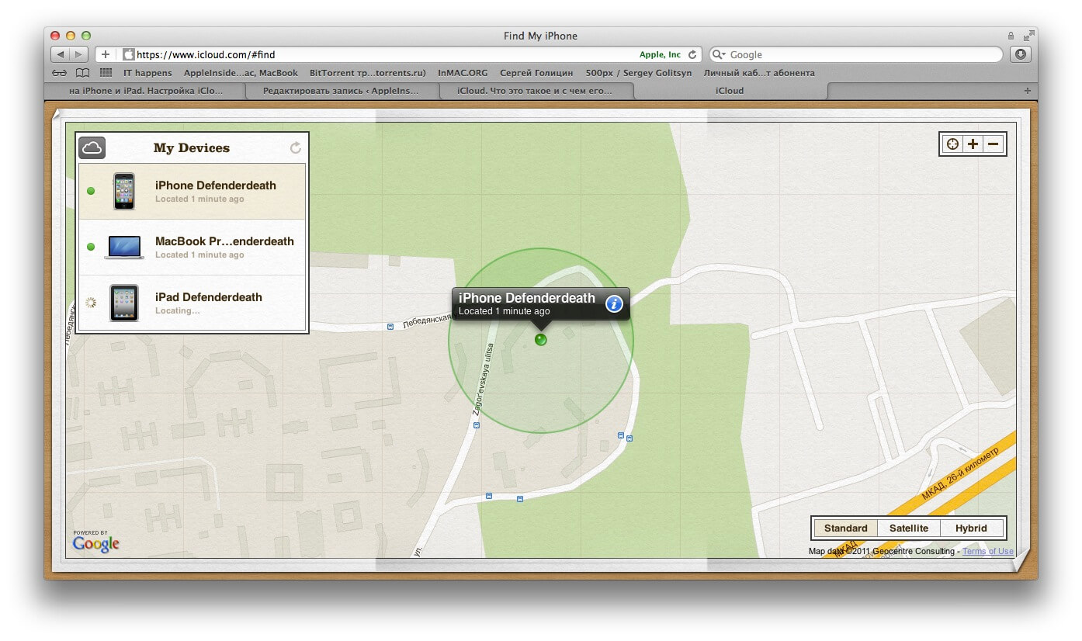The image size is (1082, 641).
Task: Open Личный кабинет абонента bookmark
Action: pos(759,73)
